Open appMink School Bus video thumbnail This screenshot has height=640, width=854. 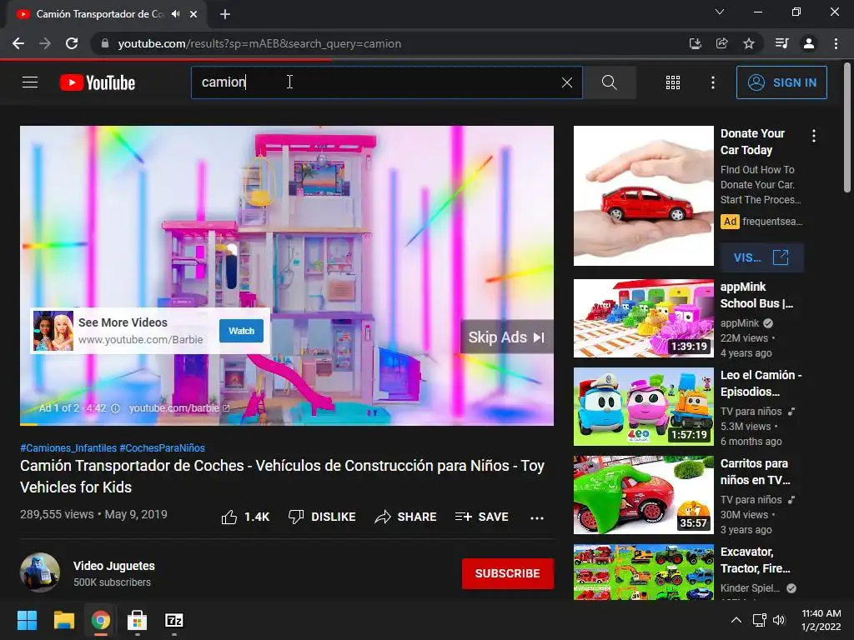[644, 318]
